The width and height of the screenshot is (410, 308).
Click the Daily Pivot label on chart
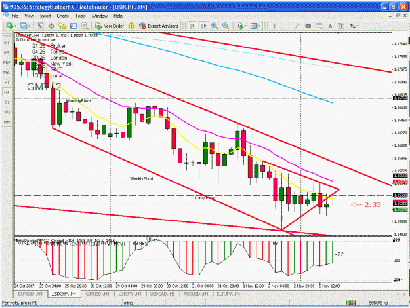pos(205,198)
